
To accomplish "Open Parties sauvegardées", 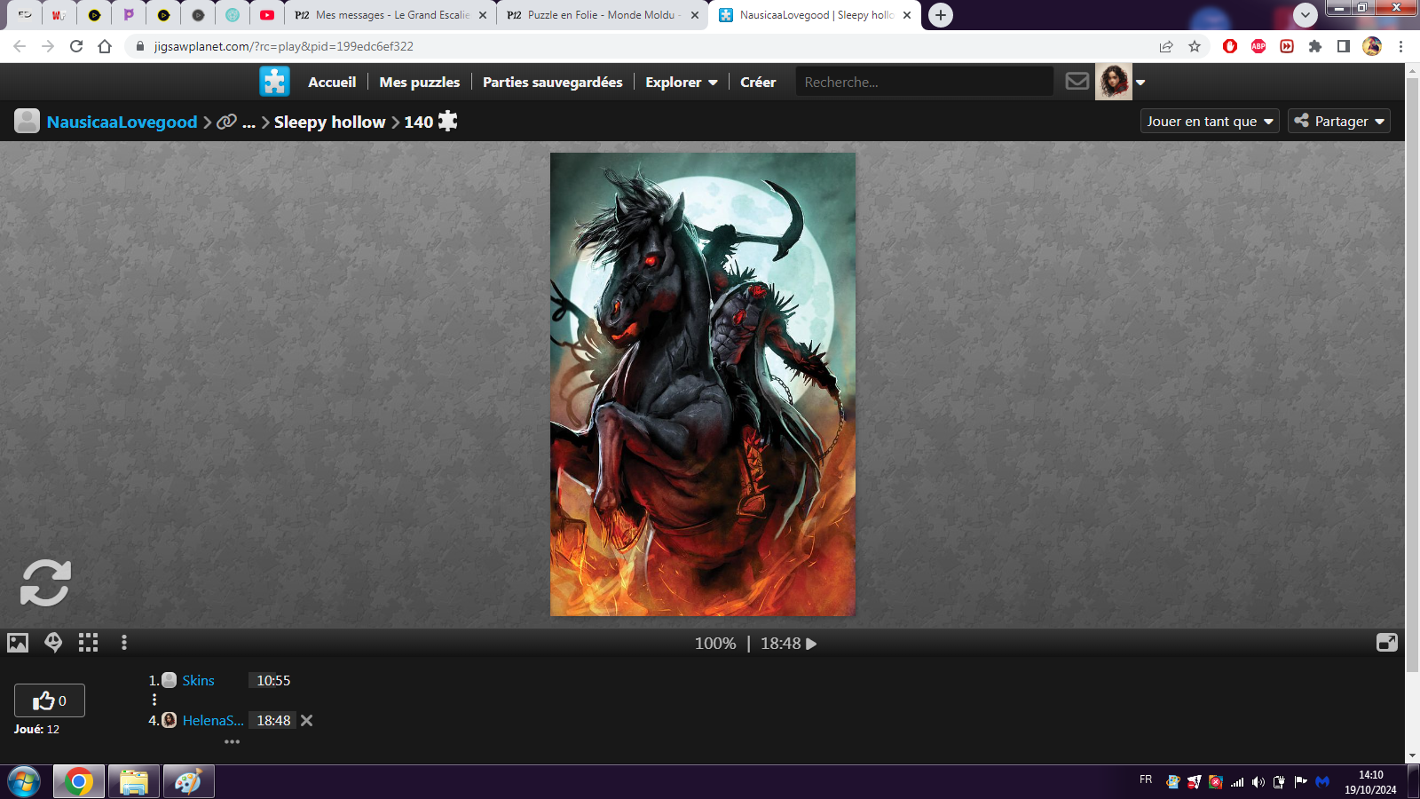I will coord(553,82).
